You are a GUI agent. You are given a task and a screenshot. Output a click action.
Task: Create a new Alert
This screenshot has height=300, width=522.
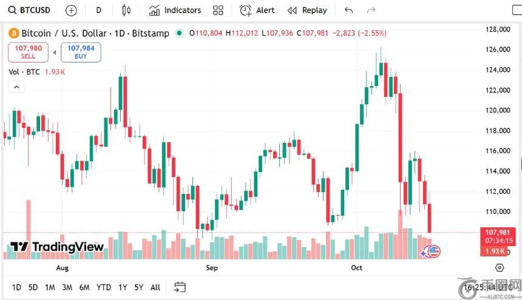point(257,10)
